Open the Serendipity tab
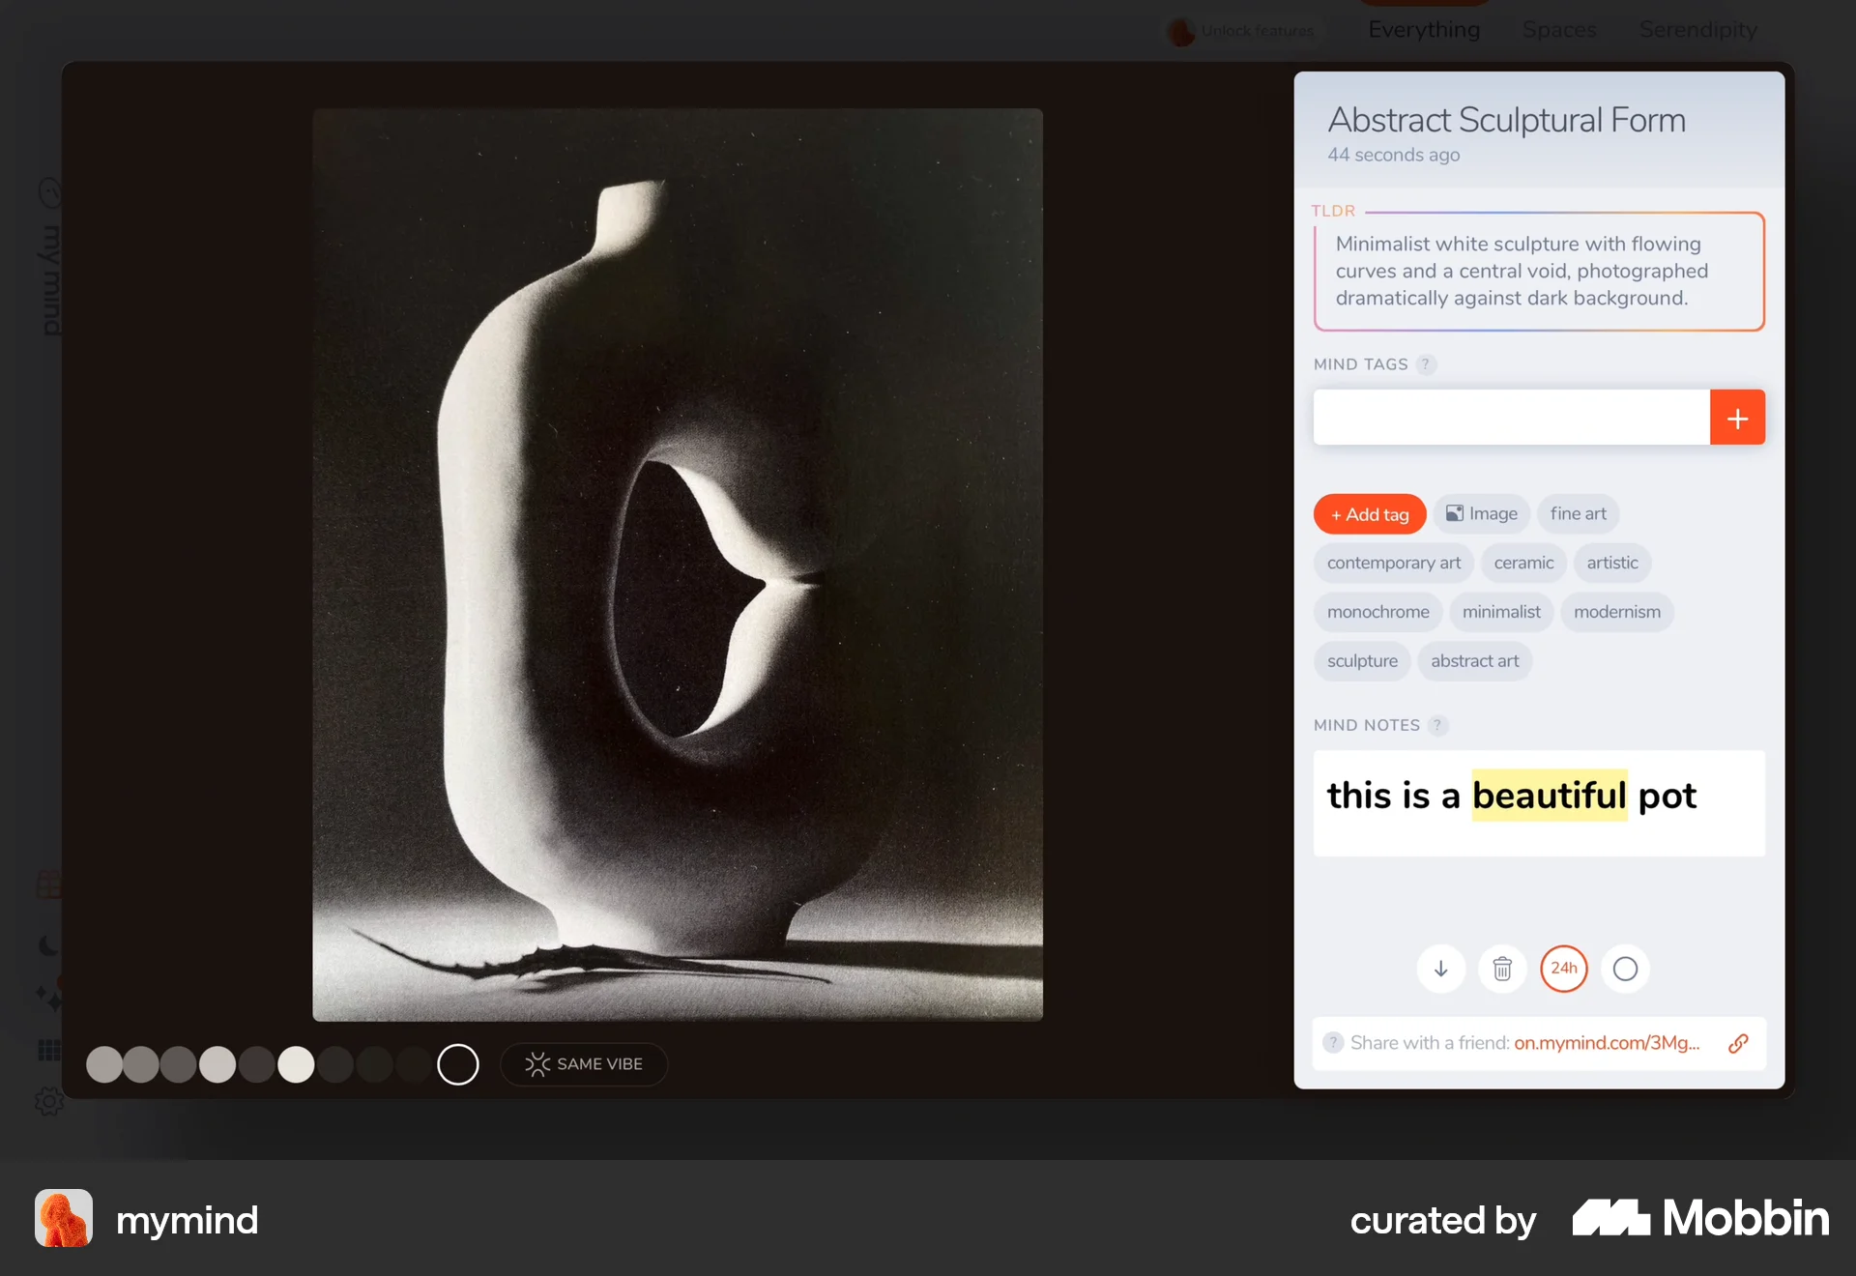Screen dimensions: 1856x1276 click(1698, 30)
